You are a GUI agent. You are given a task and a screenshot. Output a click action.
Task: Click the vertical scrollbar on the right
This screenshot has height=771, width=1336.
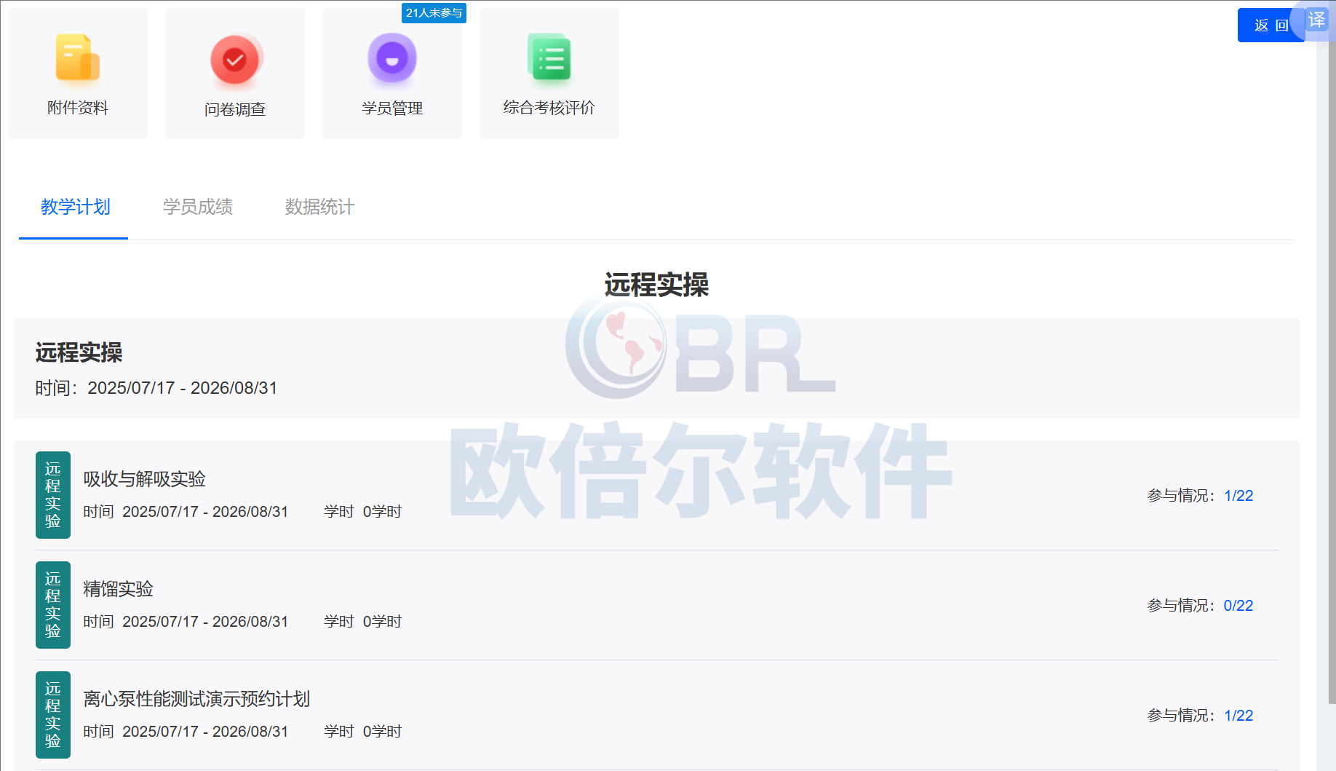click(x=1331, y=364)
